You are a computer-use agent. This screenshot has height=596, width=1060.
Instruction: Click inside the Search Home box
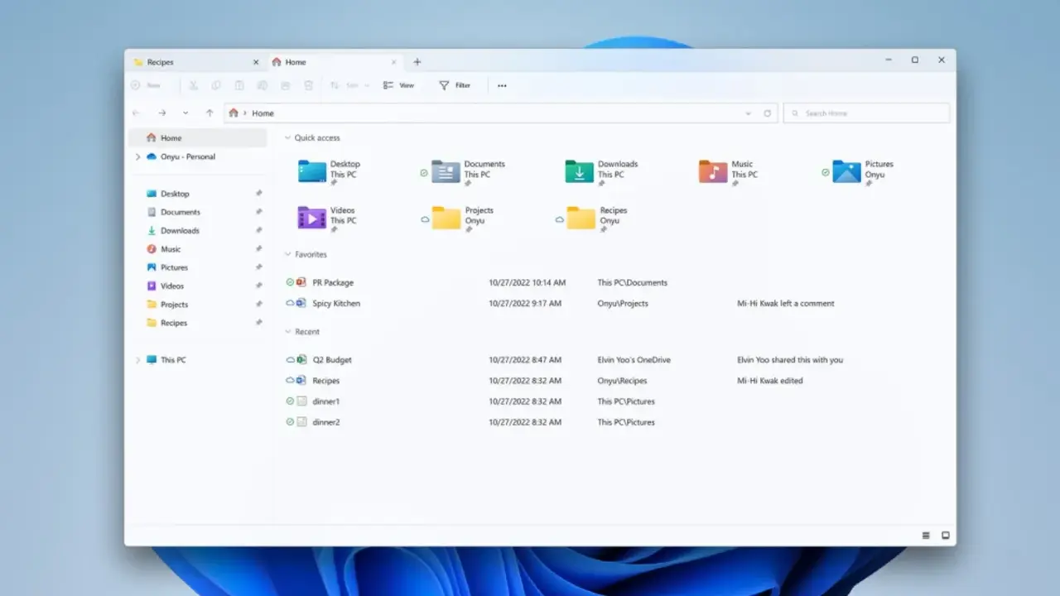point(865,113)
